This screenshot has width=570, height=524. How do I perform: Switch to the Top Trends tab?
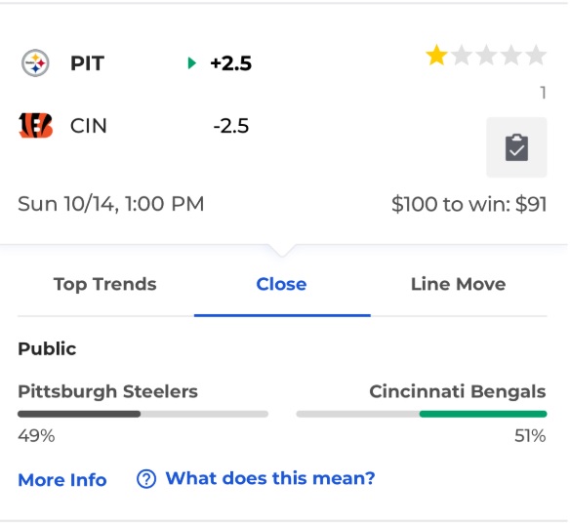105,284
